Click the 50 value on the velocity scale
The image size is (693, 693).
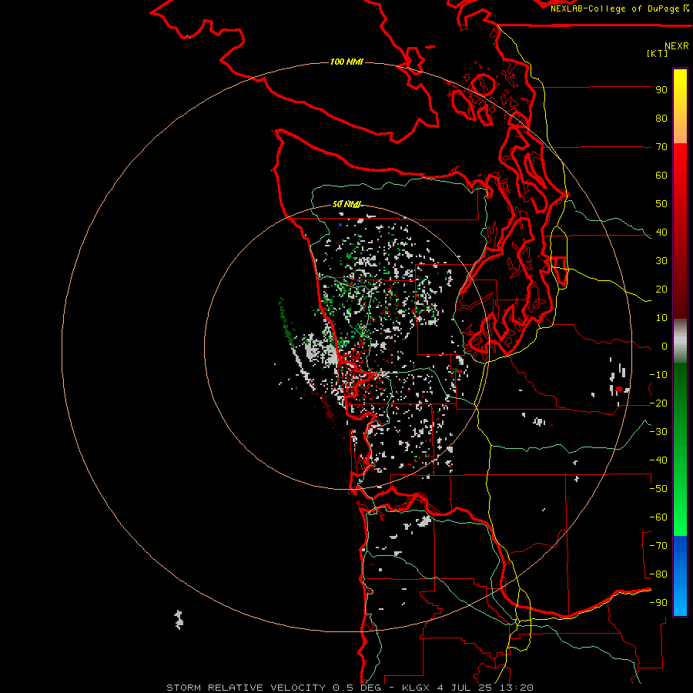tap(661, 204)
